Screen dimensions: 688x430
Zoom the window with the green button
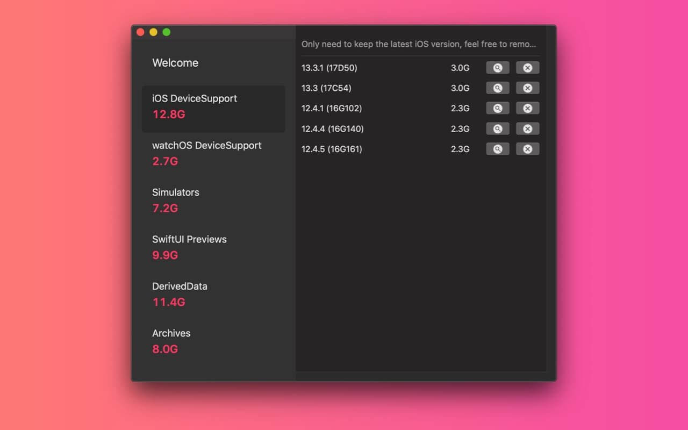click(167, 32)
